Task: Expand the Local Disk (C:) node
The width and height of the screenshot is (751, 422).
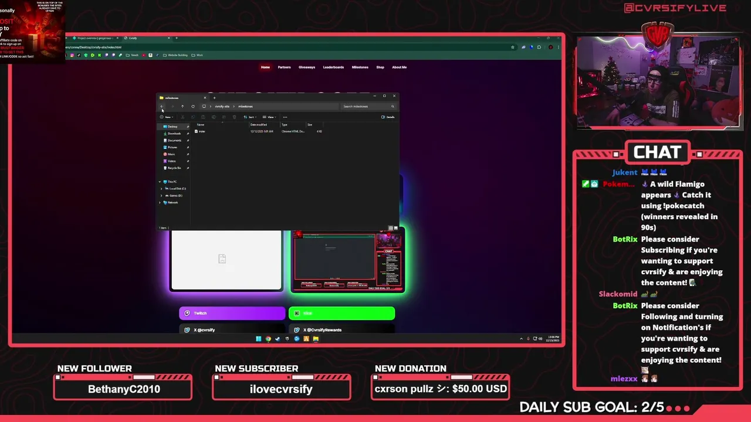Action: coord(161,189)
